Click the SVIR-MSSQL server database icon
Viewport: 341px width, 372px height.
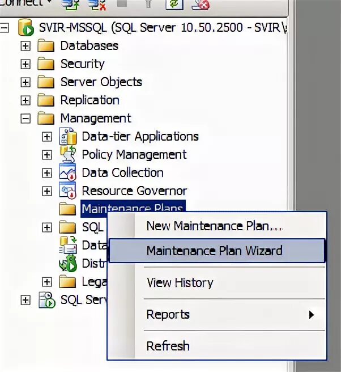point(26,28)
